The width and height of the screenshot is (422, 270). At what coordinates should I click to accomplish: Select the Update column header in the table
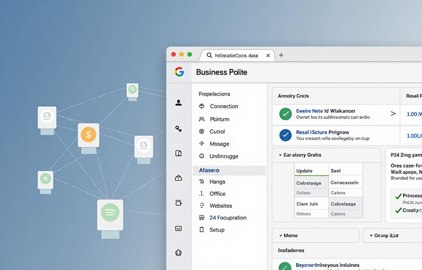pos(304,171)
